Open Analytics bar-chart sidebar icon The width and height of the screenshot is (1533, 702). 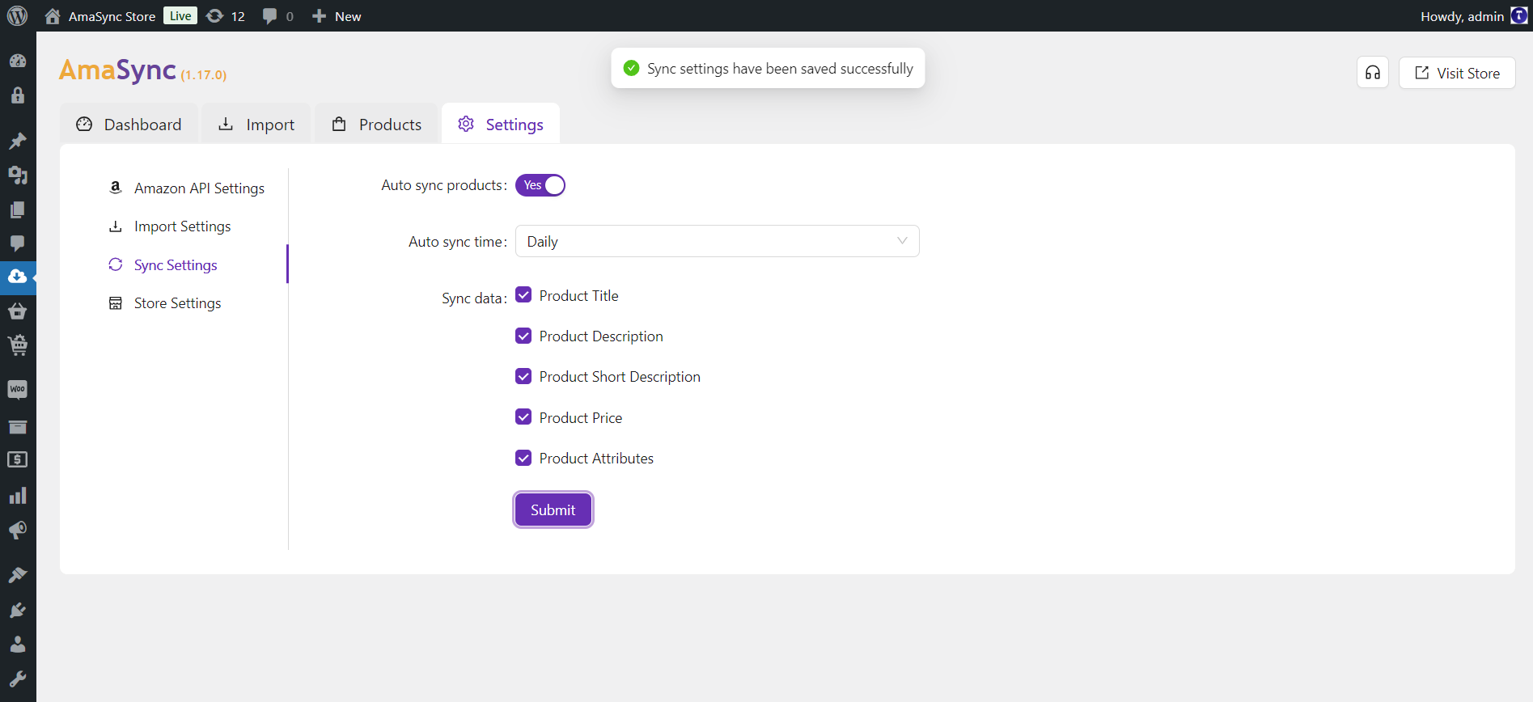(18, 495)
